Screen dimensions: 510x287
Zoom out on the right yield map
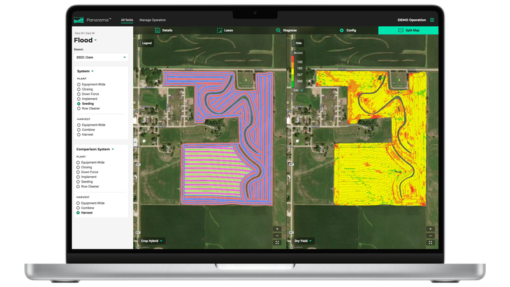click(x=430, y=235)
